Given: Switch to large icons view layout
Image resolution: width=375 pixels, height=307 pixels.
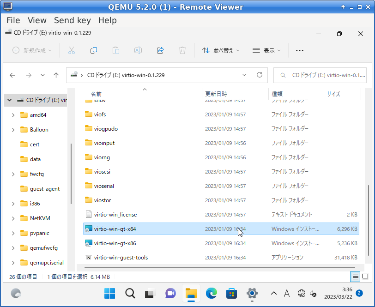Looking at the screenshot, I should pyautogui.click(x=365, y=277).
